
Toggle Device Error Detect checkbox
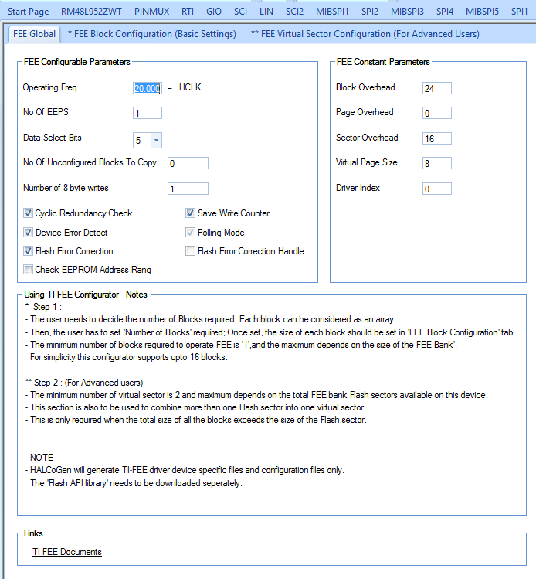(28, 232)
